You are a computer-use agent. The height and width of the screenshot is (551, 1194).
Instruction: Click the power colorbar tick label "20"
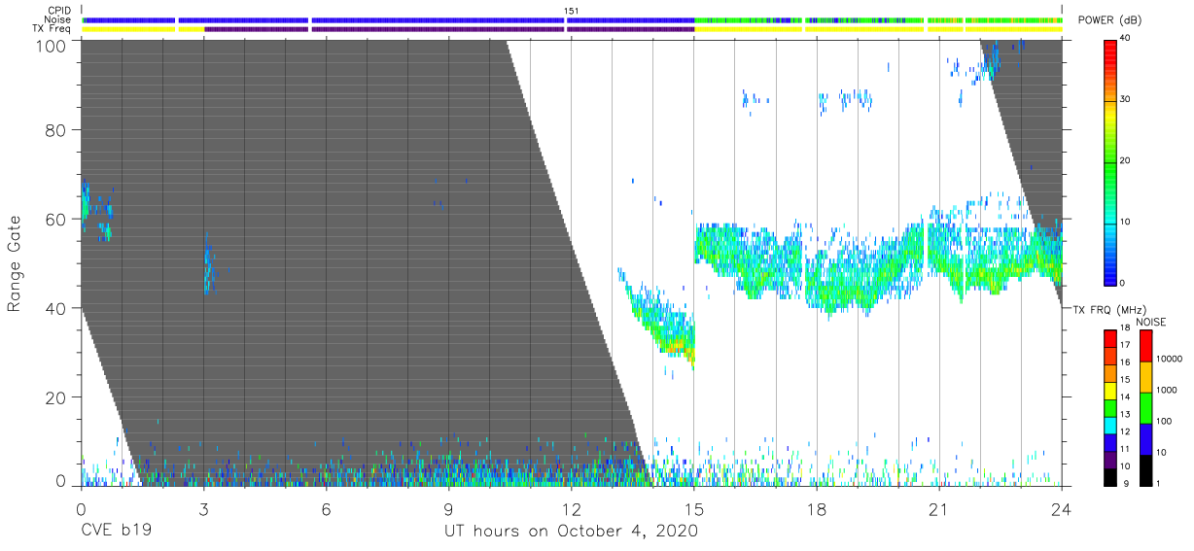1126,161
